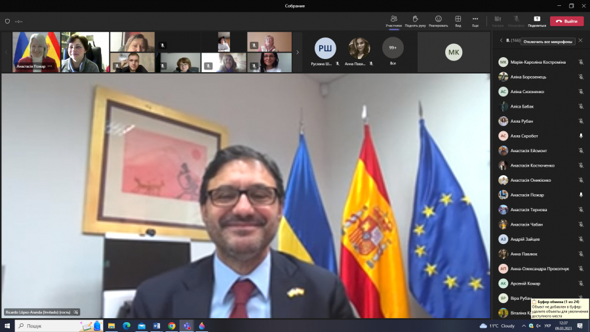The width and height of the screenshot is (590, 332).
Task: Select Анна Павлюк avatar in gallery strip
Action: 359,48
